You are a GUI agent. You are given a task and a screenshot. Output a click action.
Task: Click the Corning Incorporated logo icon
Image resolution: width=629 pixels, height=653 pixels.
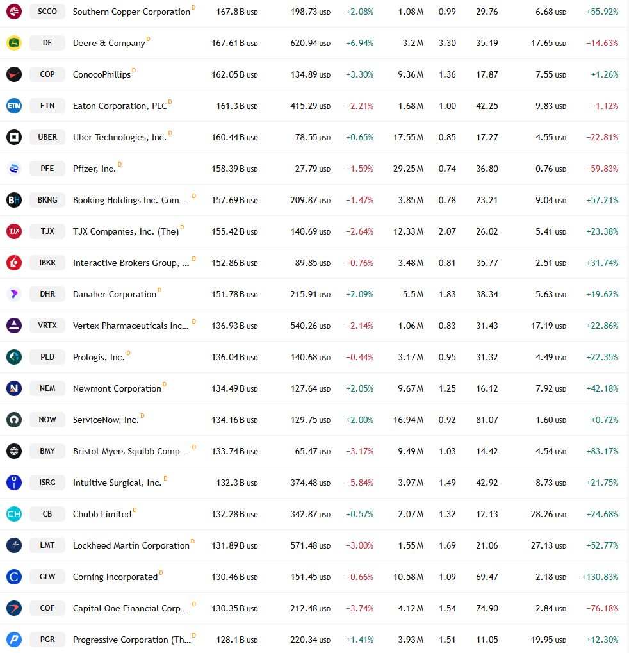[14, 576]
